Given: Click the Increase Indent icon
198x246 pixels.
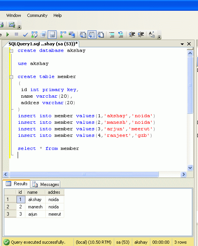Looking at the screenshot, I should (141, 35).
